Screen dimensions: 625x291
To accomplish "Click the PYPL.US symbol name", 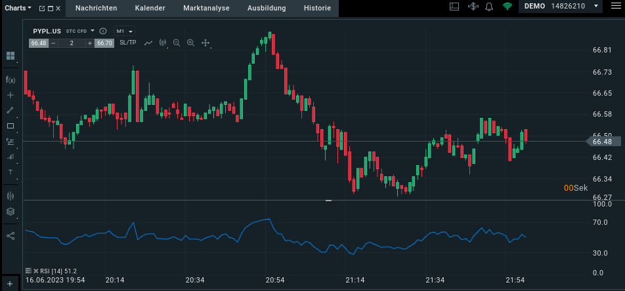I will 47,31.
